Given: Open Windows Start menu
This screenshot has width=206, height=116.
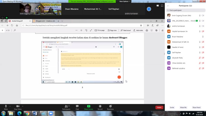Looking at the screenshot, I should [x=3, y=113].
